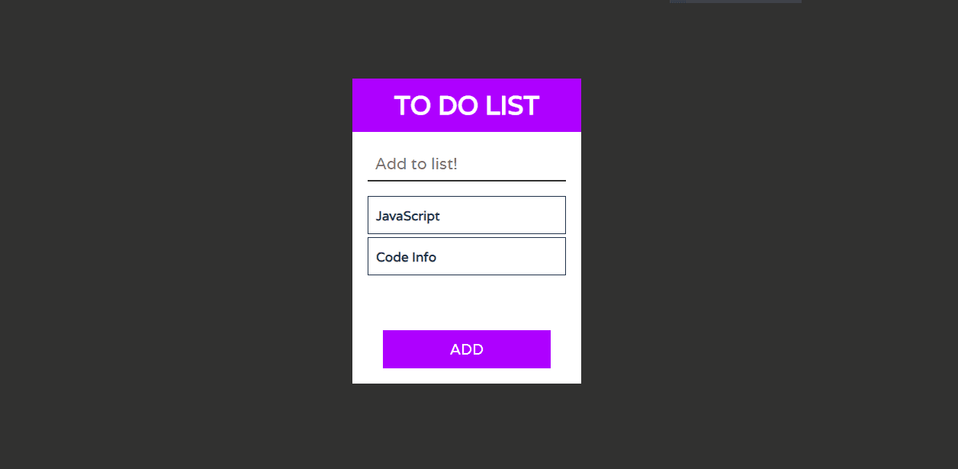Click the bar element at the top right
Viewport: 958px width, 469px height.
735,2
